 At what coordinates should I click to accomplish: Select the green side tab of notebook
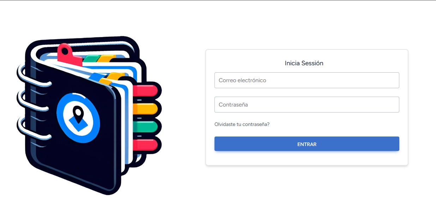pyautogui.click(x=146, y=127)
